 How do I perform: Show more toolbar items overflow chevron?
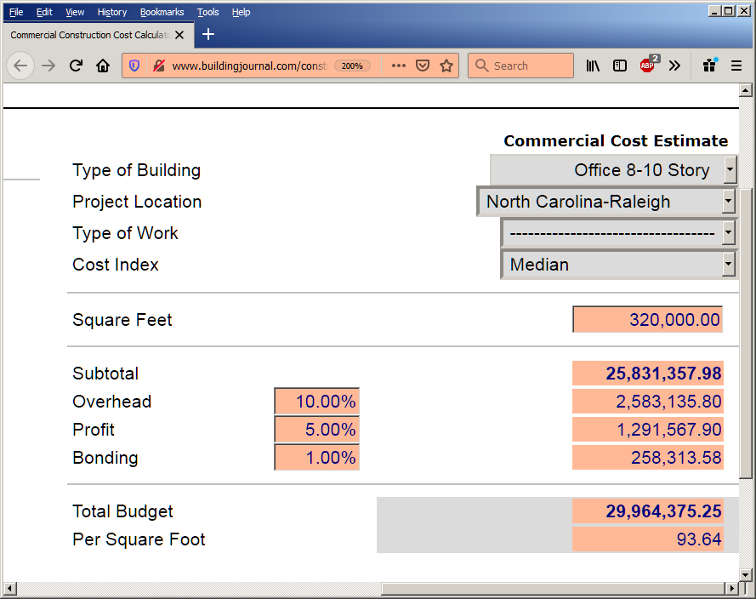[674, 66]
